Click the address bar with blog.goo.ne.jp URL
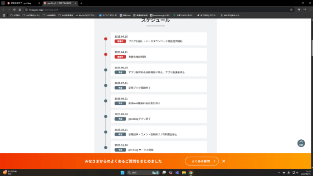 (x=156, y=10)
